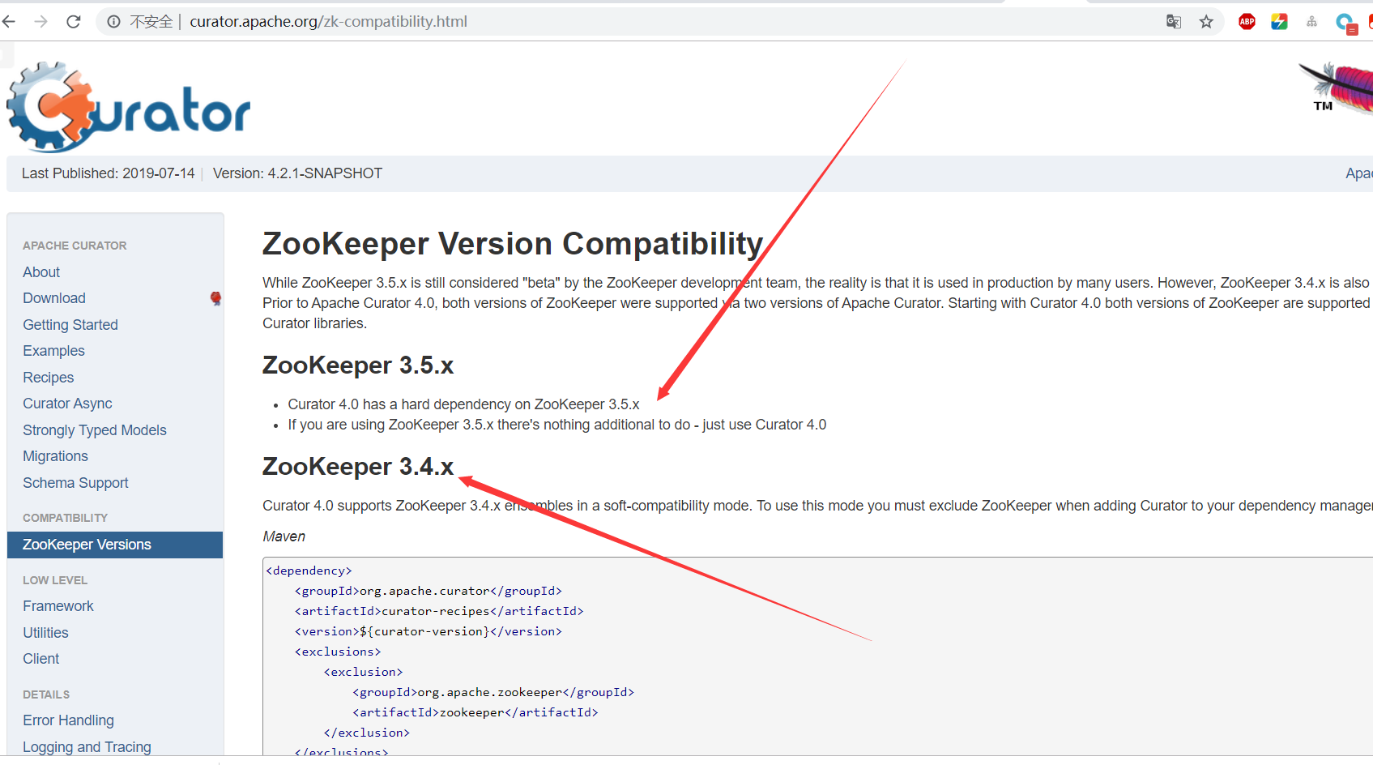Viewport: 1373px width, 765px height.
Task: Click the COMPATIBILITY sidebar section header
Action: point(65,518)
